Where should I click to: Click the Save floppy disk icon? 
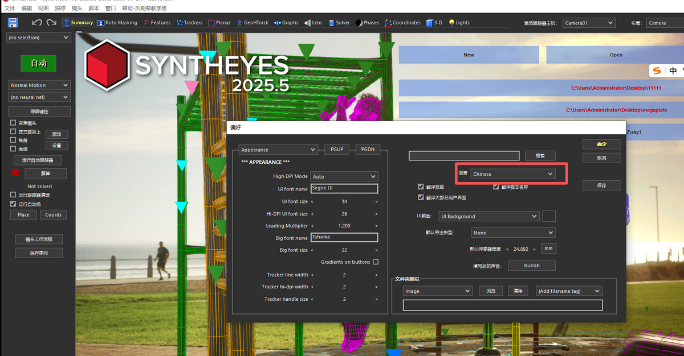pos(13,23)
